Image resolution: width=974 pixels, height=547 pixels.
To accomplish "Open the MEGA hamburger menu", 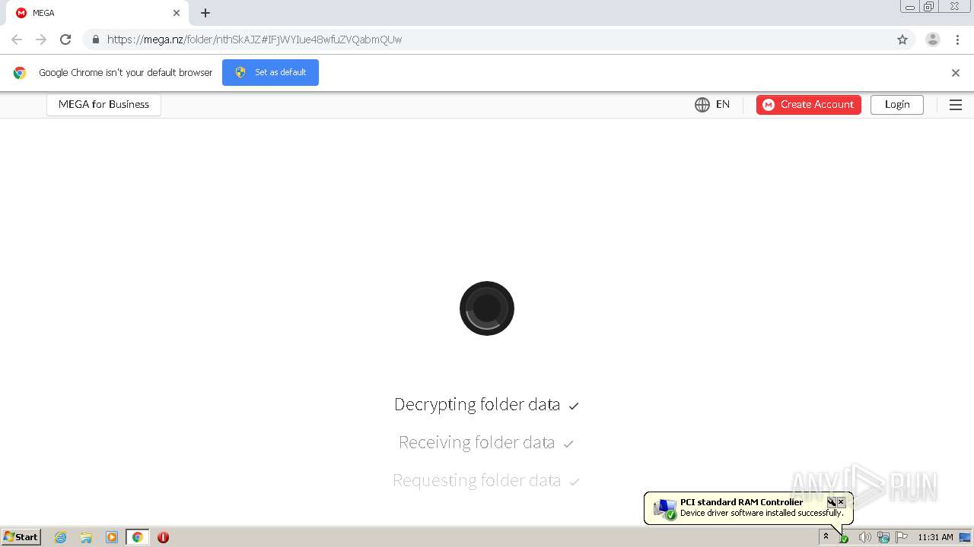I will coord(956,105).
